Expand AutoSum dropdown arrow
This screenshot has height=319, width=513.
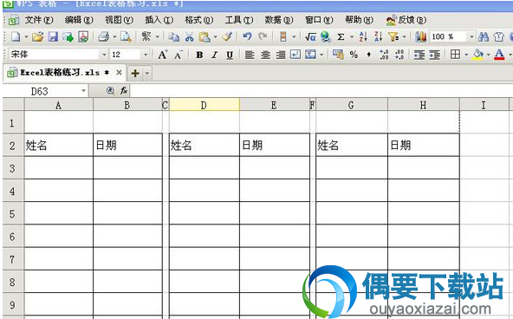(x=352, y=36)
